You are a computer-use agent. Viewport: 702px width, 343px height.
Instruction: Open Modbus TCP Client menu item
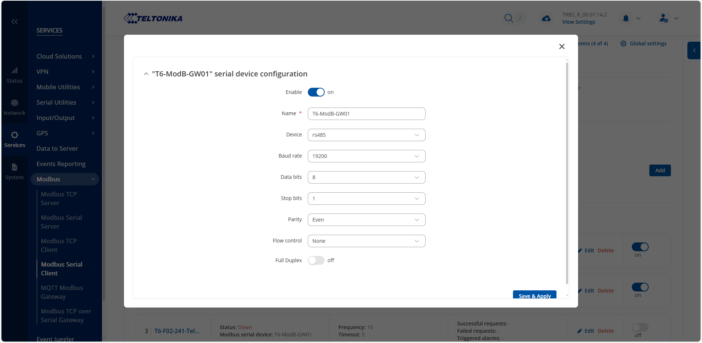tap(59, 245)
